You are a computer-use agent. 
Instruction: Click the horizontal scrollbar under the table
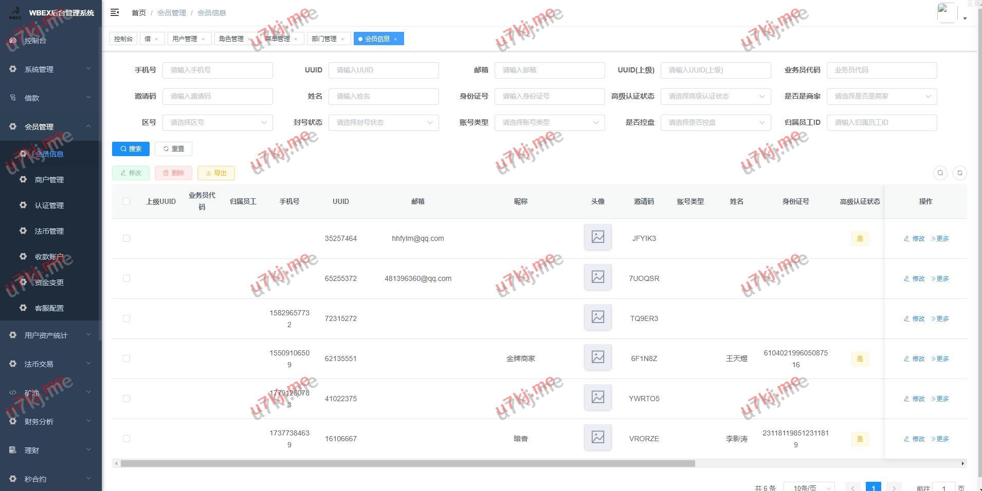tap(407, 464)
